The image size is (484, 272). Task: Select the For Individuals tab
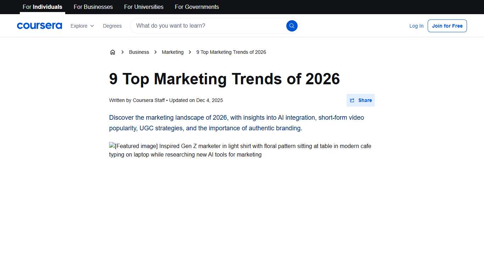pos(42,7)
